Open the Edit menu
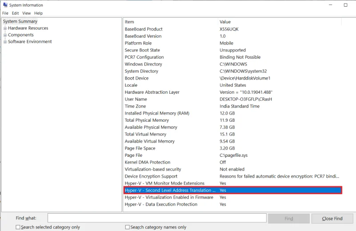Screen dimensions: 356x231 [x=15, y=13]
